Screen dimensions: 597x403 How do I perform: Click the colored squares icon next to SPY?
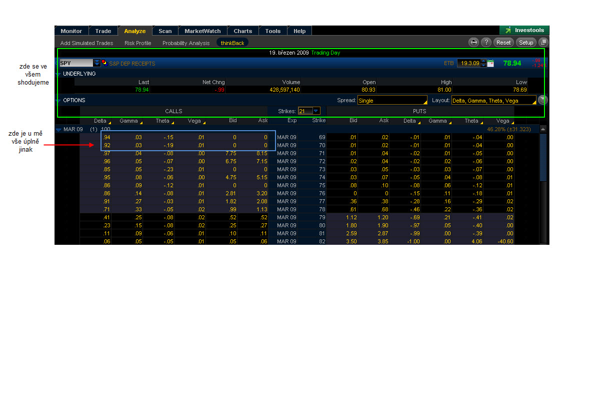point(104,63)
